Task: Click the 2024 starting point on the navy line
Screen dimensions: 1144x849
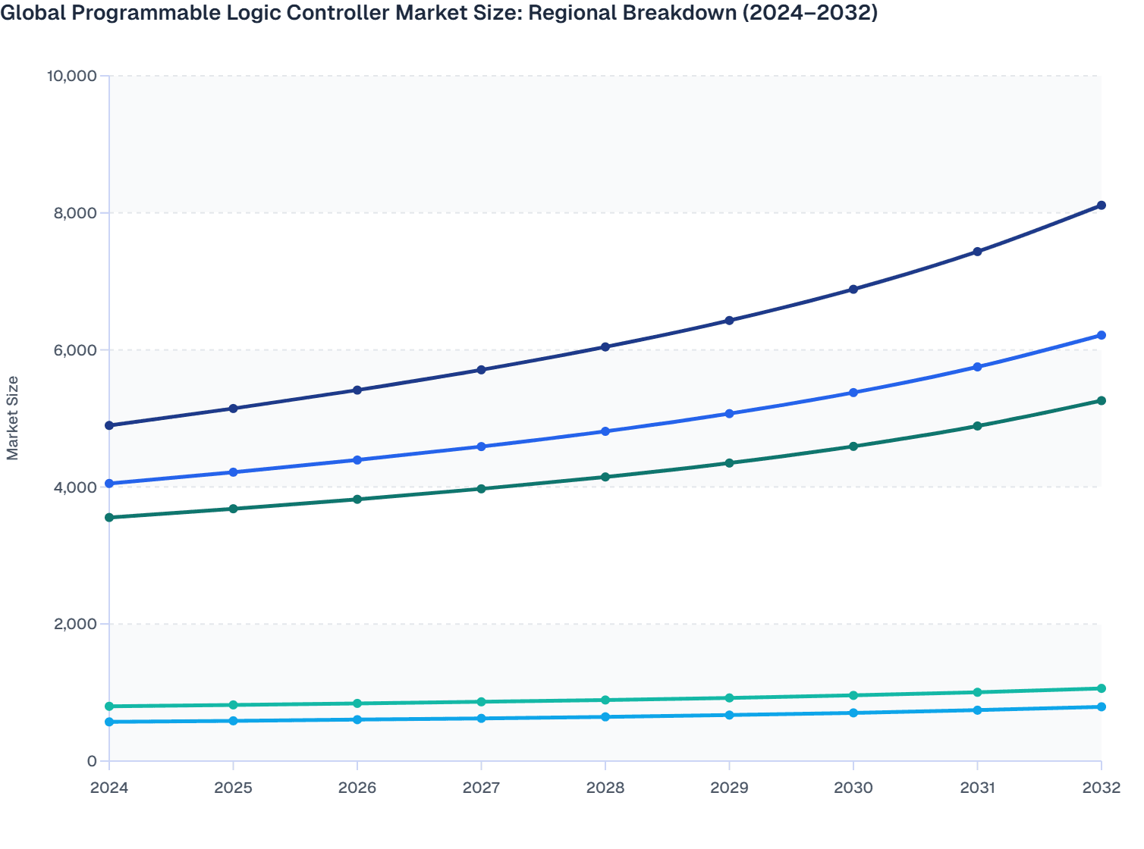Action: (x=109, y=424)
